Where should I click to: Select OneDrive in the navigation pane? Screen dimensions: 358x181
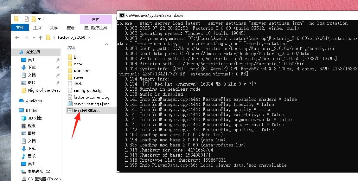pyautogui.click(x=34, y=100)
